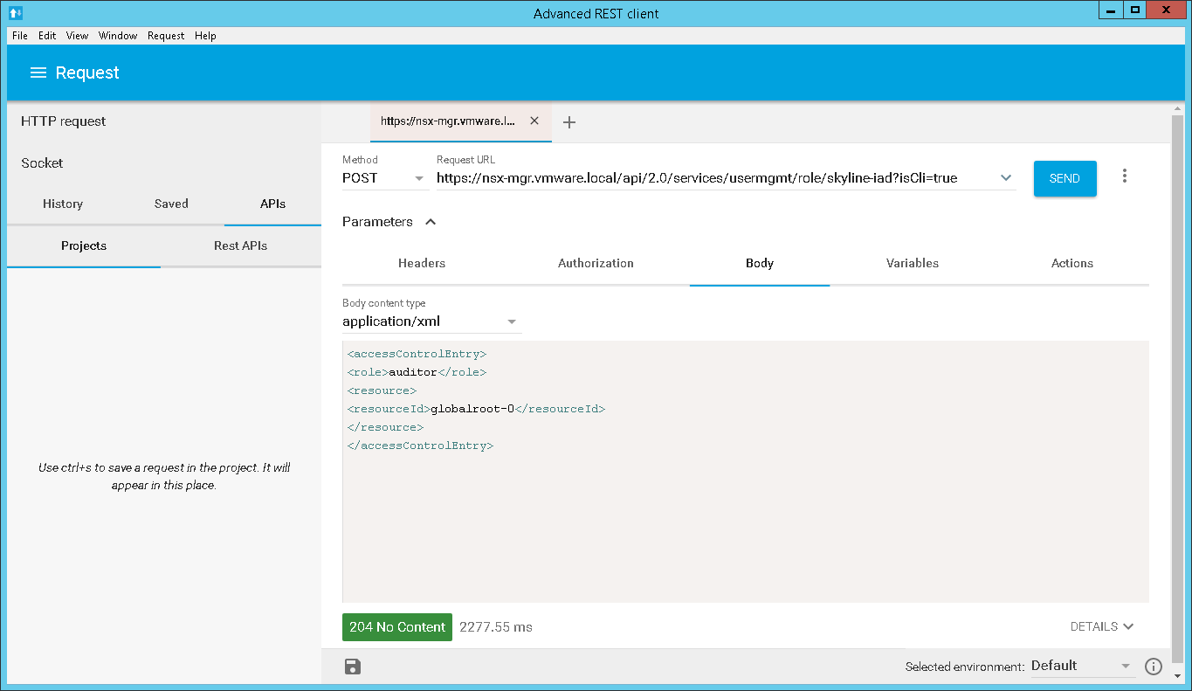Open Body content type dropdown
The height and width of the screenshot is (691, 1192).
click(x=431, y=321)
